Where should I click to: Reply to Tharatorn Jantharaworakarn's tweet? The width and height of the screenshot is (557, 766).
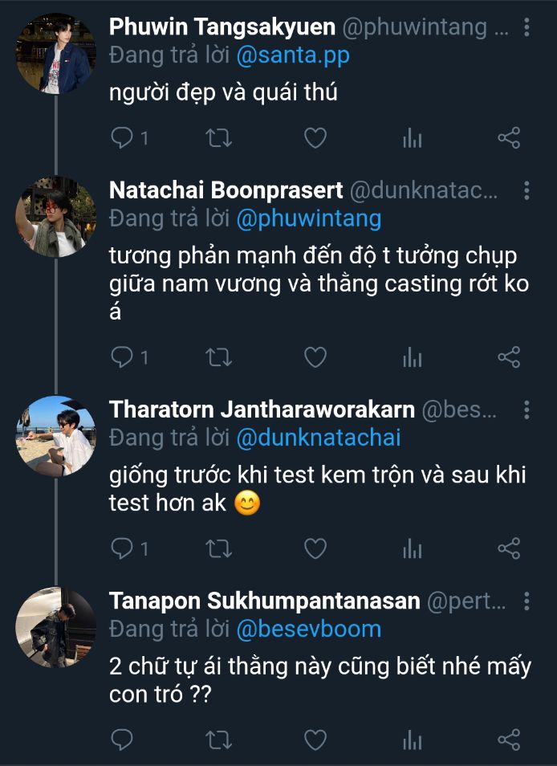pos(122,548)
